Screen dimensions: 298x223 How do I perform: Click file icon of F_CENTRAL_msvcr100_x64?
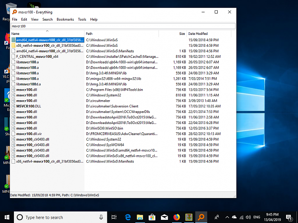point(13,57)
